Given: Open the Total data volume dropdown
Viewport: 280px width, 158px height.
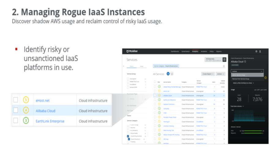Looking at the screenshot, I should click(237, 106).
